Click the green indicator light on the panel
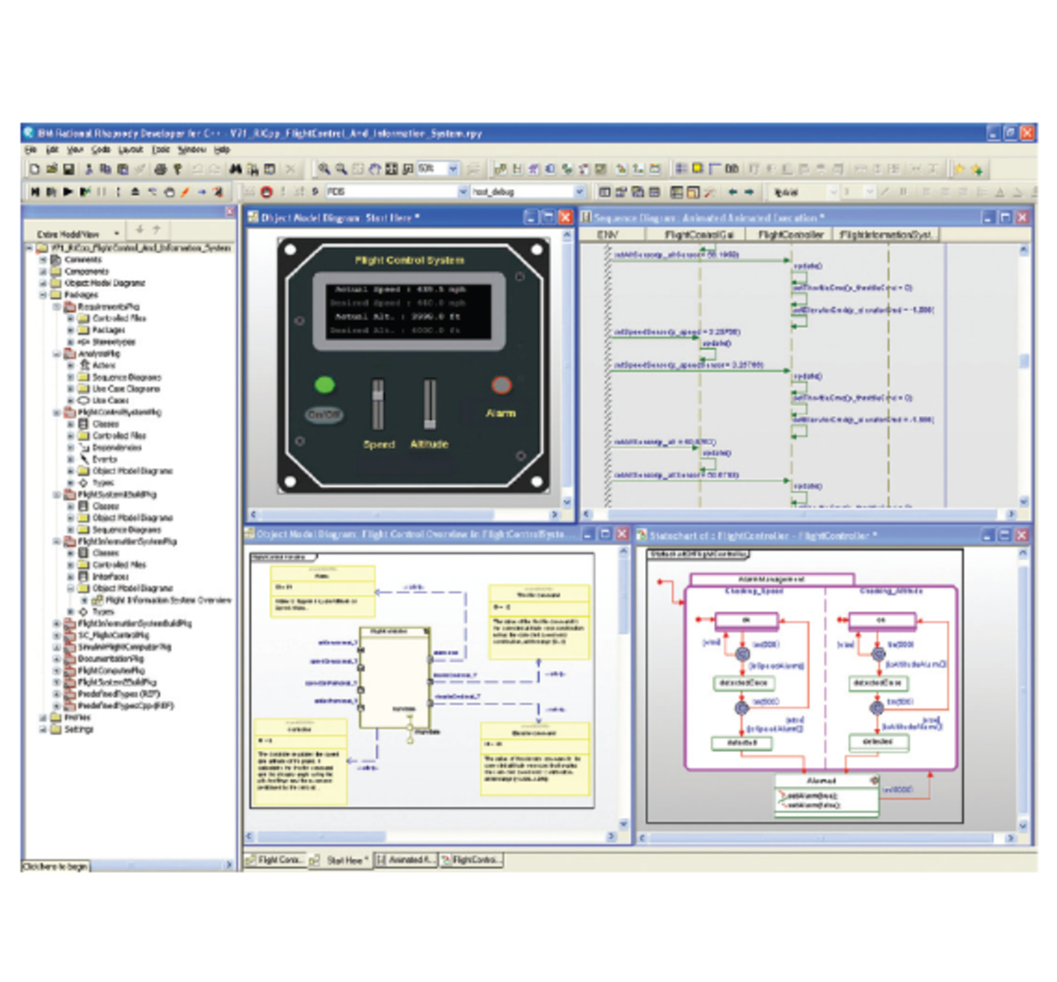Image resolution: width=1057 pixels, height=982 pixels. tap(325, 385)
